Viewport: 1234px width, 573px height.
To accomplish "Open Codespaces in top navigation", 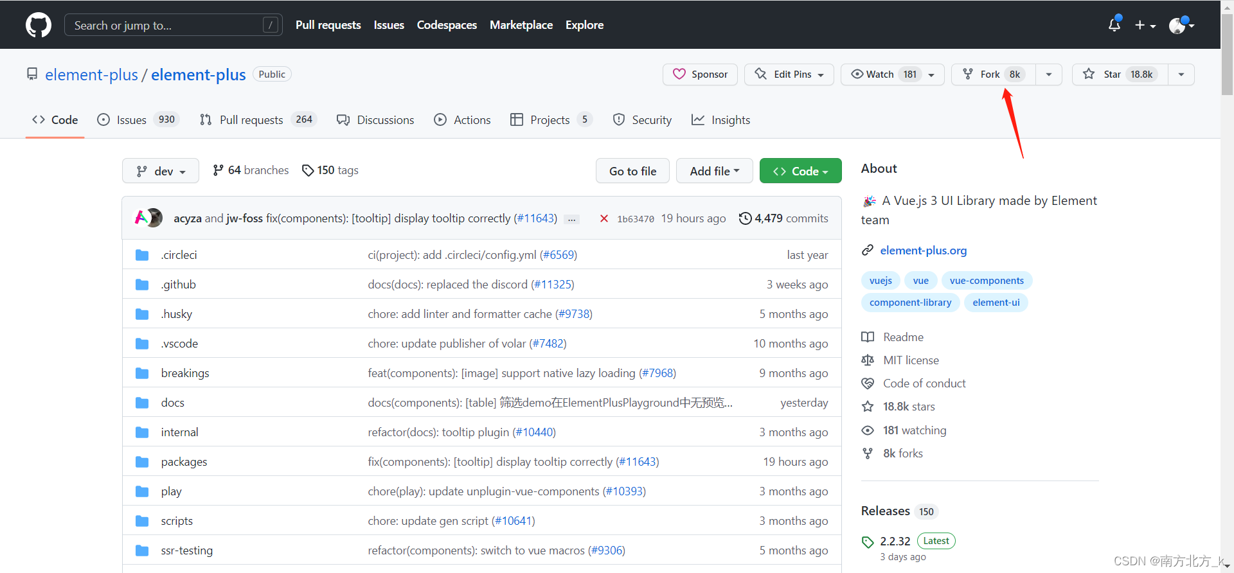I will coord(447,25).
